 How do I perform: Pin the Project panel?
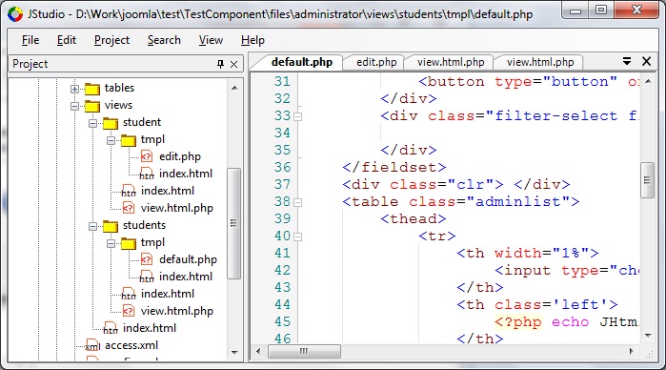(x=220, y=64)
